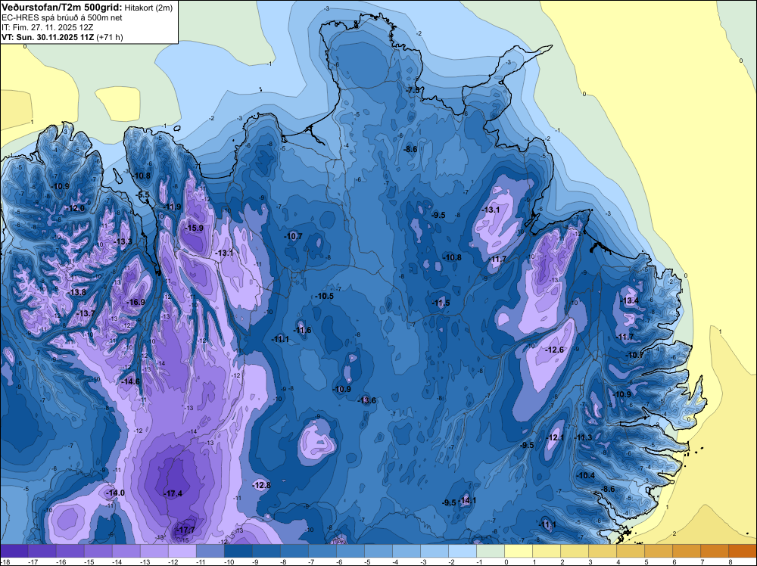Click the -13.6 temperature label
The width and height of the screenshot is (757, 566).
coord(367,400)
